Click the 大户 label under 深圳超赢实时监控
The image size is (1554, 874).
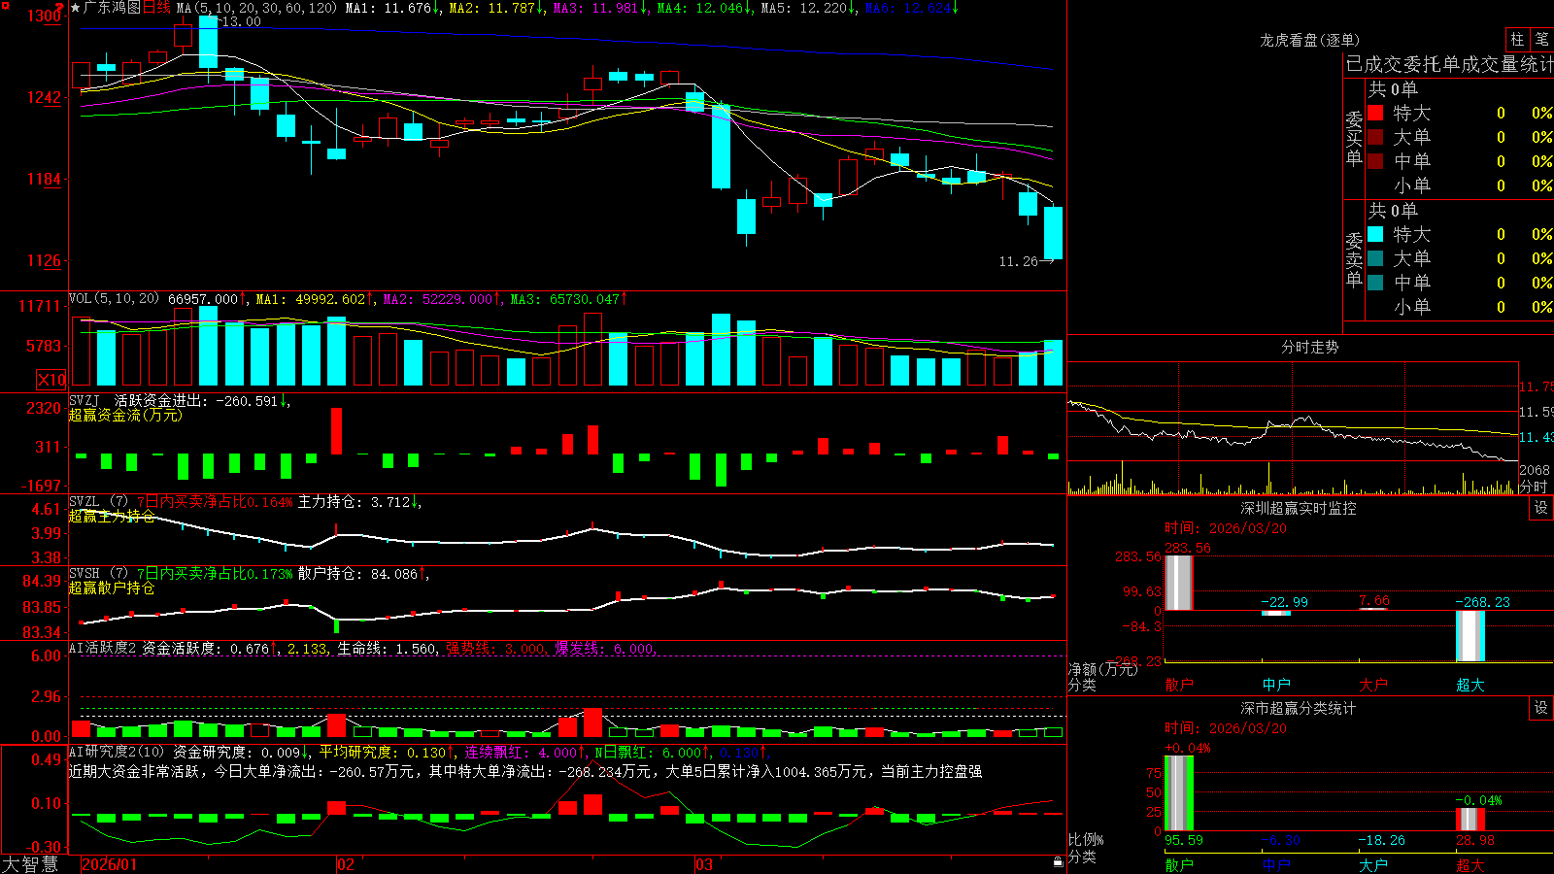pyautogui.click(x=1373, y=685)
